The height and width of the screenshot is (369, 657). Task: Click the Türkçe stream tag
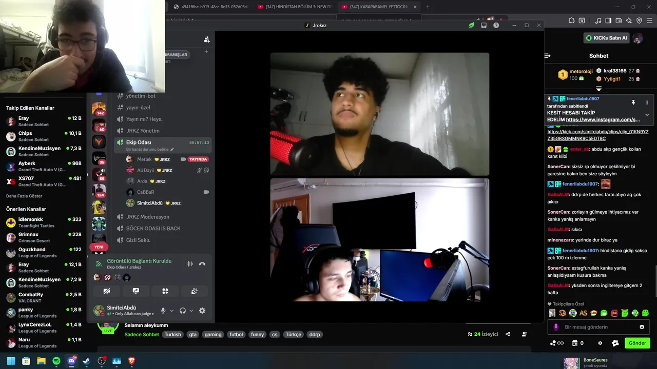[294, 335]
